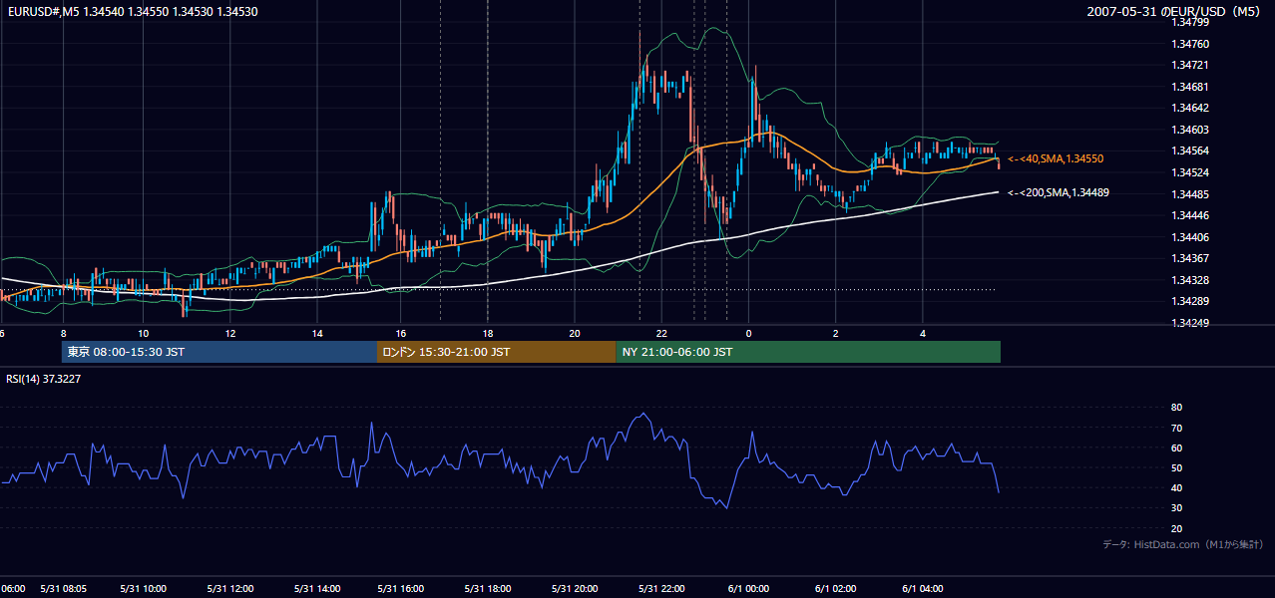Click RSI scale value 20

pyautogui.click(x=1176, y=528)
